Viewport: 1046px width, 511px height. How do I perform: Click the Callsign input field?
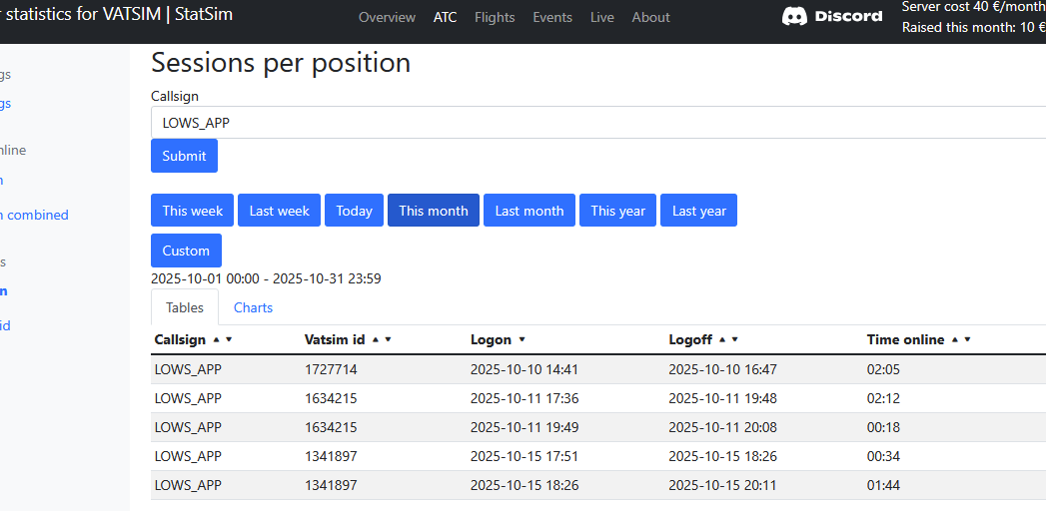597,123
